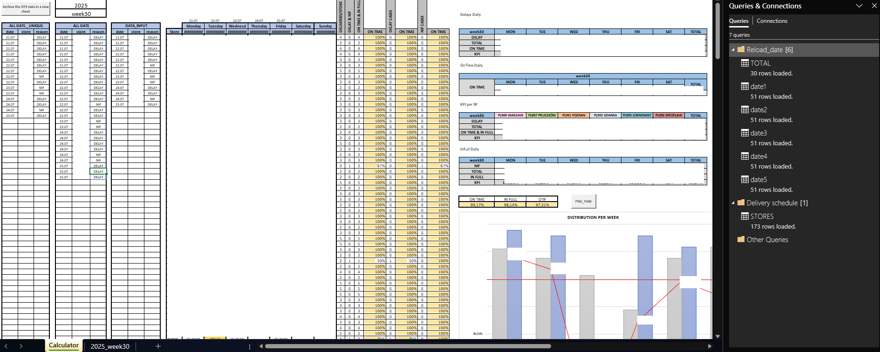Open the task pane options chevron
This screenshot has width=880, height=352.
click(859, 6)
